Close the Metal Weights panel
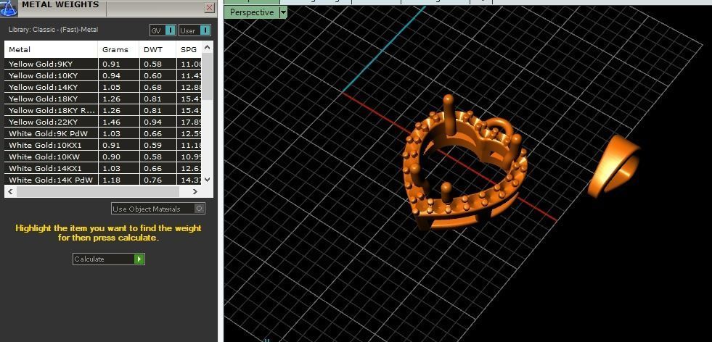 [x=209, y=8]
